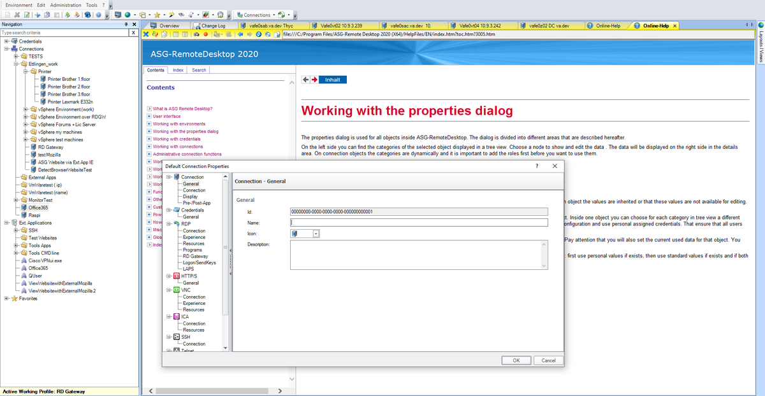Screen dimensions: 765x396
Task: Open the Search tab in help pane
Action: tap(199, 70)
